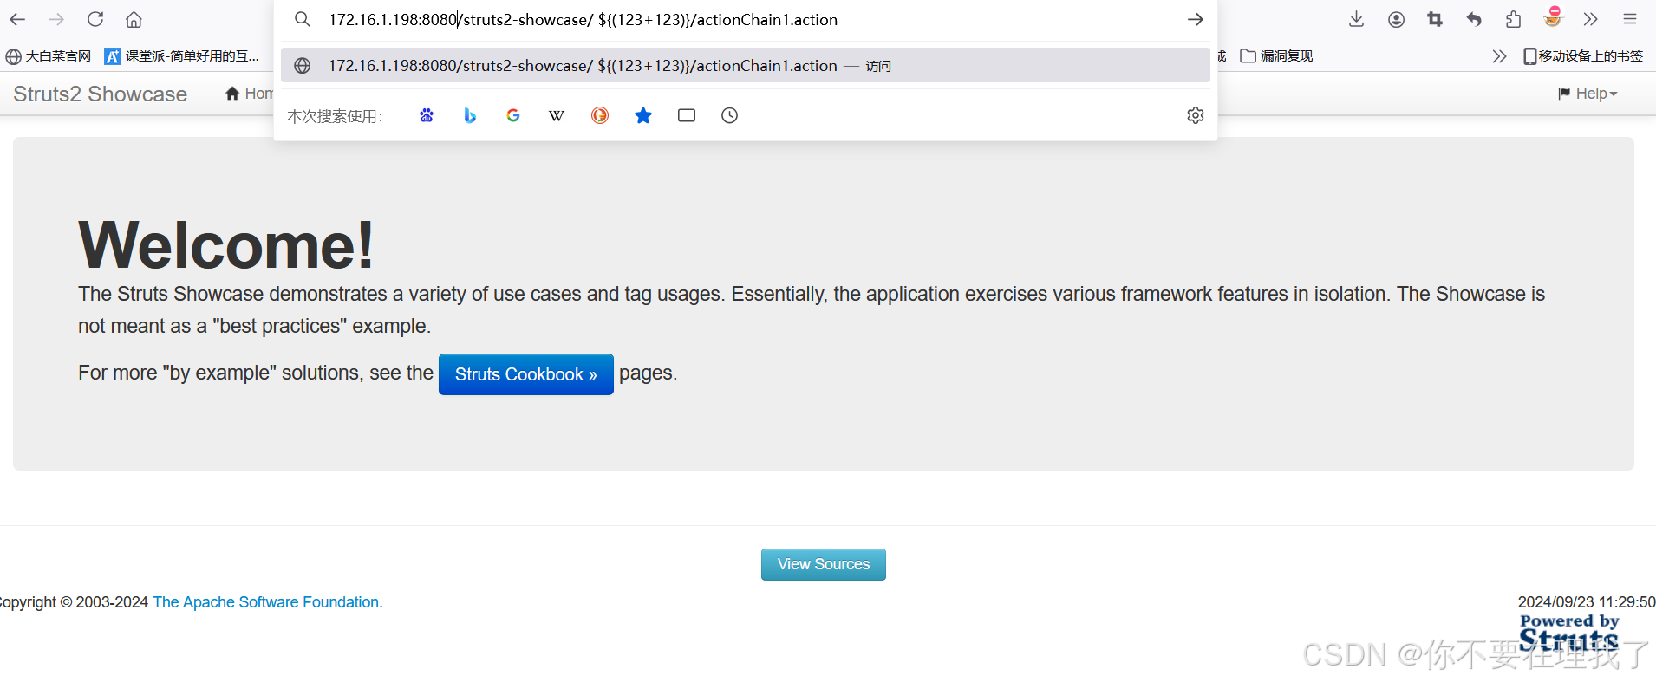
Task: Open the extensions puzzle icon
Action: pyautogui.click(x=1513, y=19)
